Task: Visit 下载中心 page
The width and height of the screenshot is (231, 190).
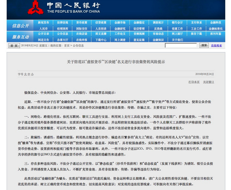Action: (x=101, y=40)
